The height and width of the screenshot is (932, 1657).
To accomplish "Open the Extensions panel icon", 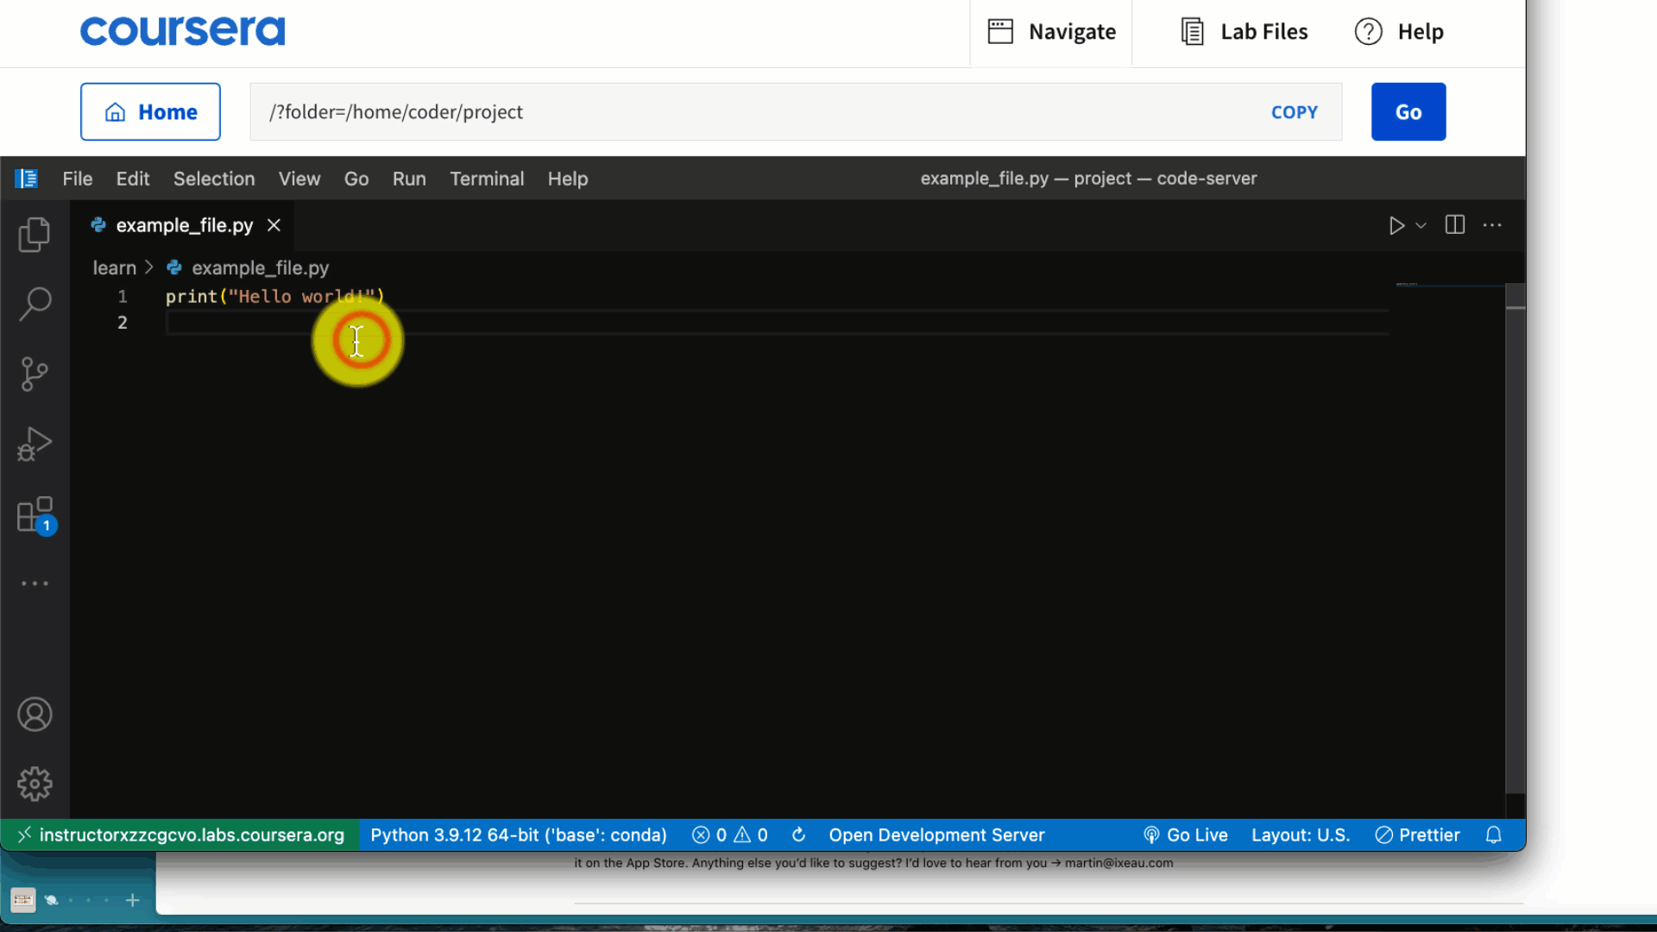I will pos(35,515).
